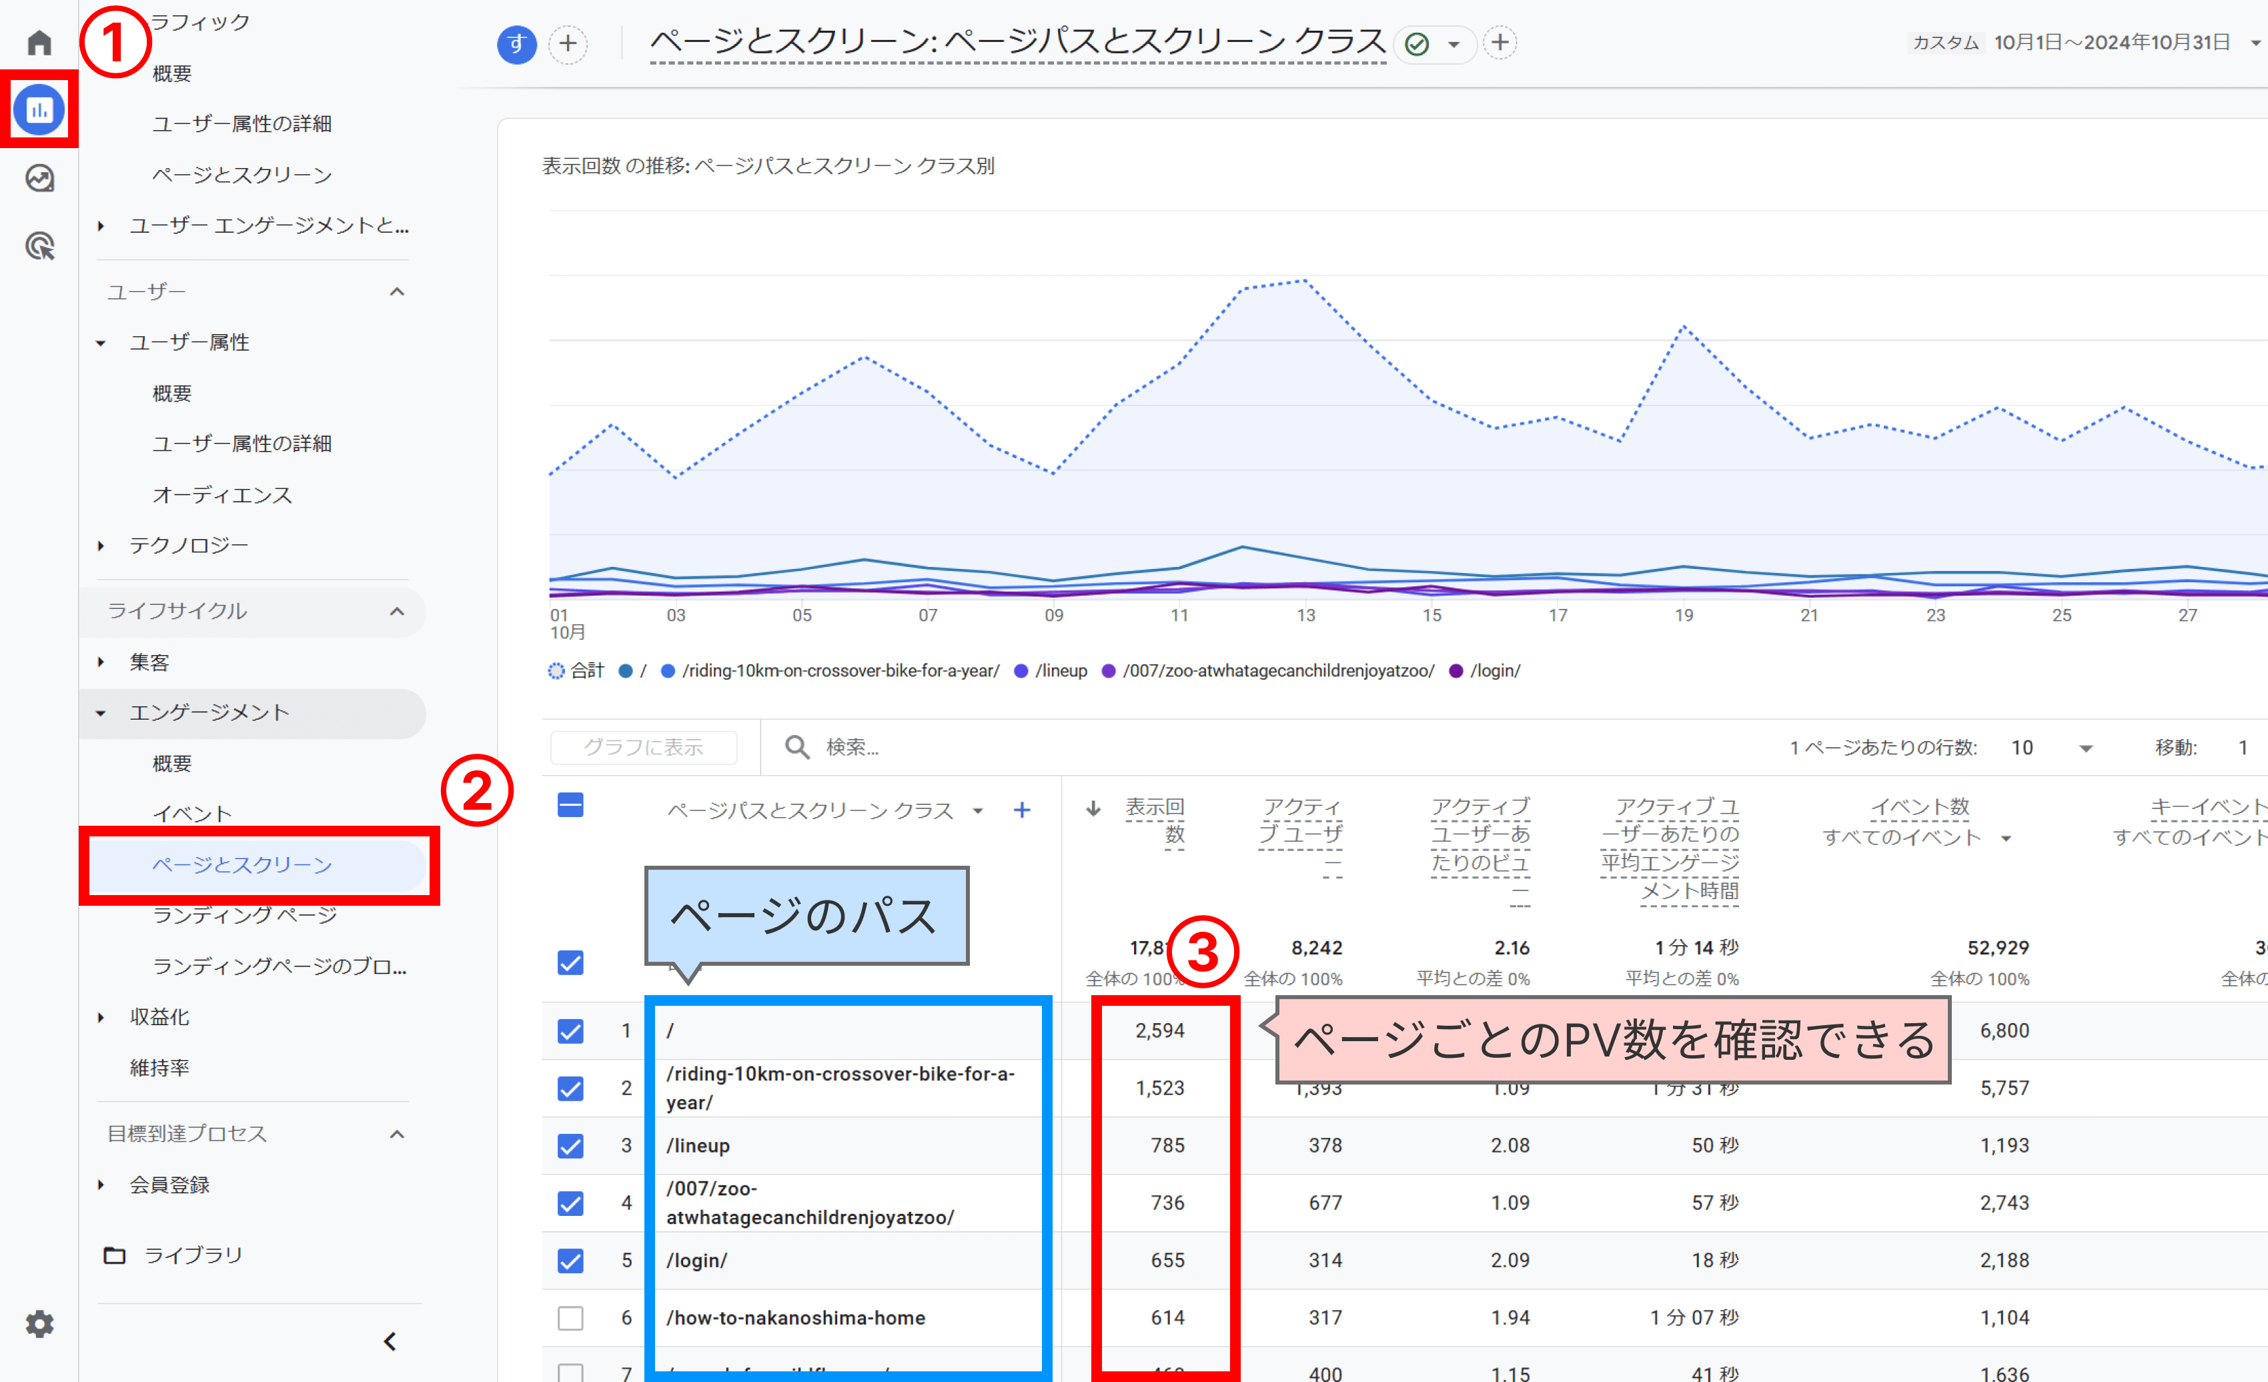Click the blue 'す' segment avatar chip

(x=517, y=43)
